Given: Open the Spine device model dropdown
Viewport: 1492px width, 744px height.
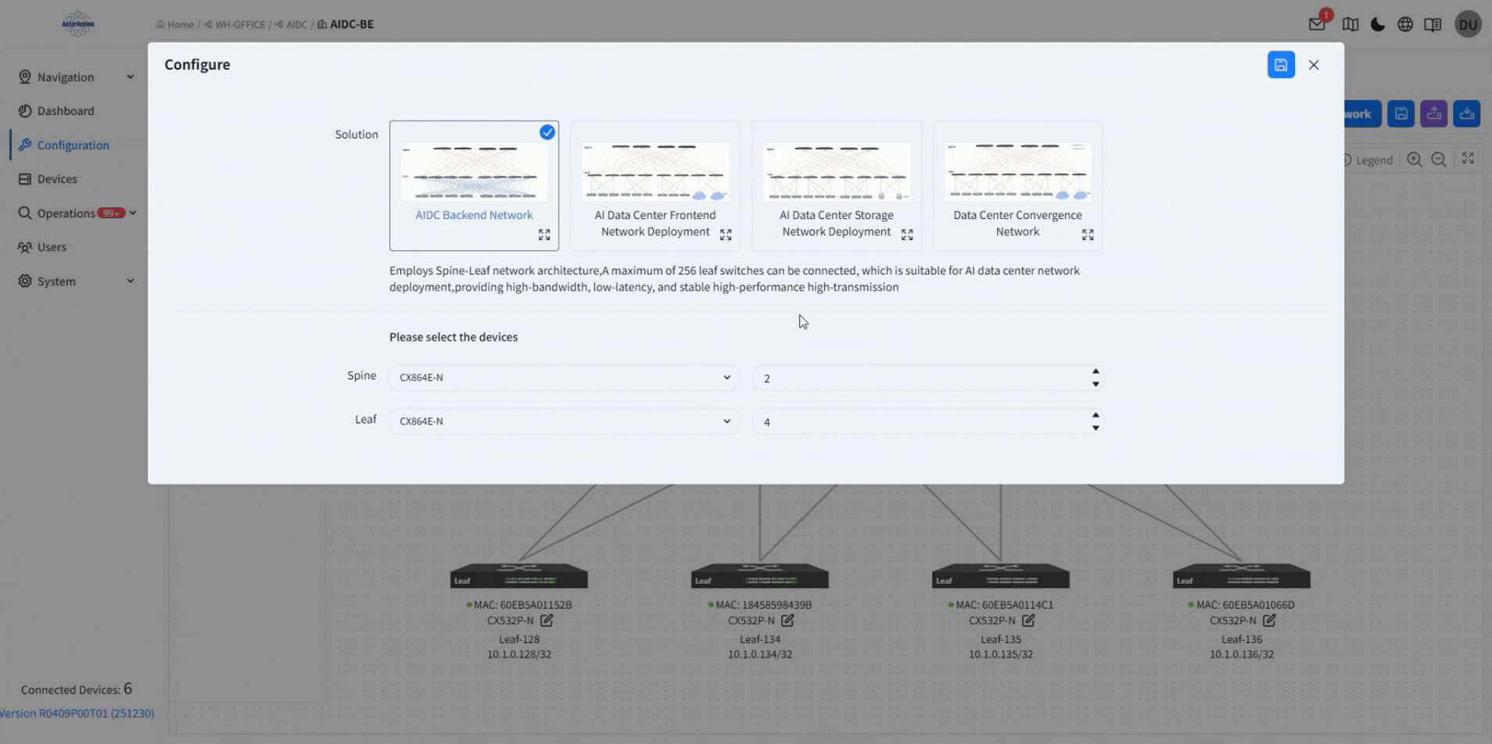Looking at the screenshot, I should [564, 377].
